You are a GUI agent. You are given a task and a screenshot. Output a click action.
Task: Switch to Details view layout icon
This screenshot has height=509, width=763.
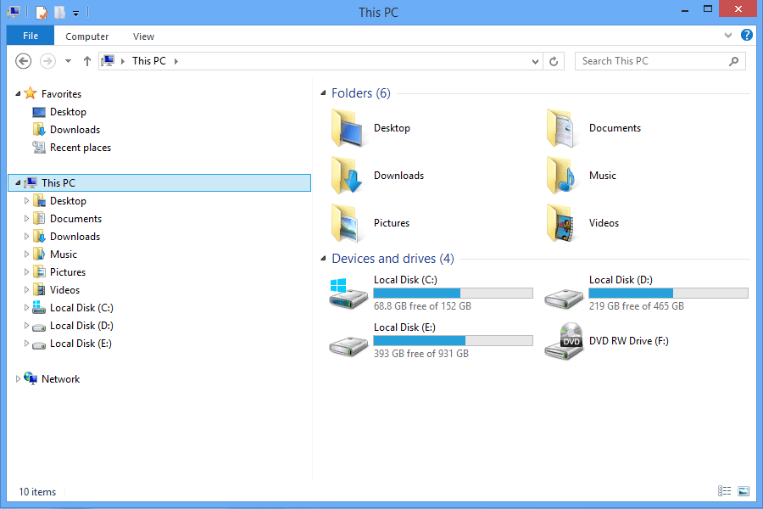725,491
